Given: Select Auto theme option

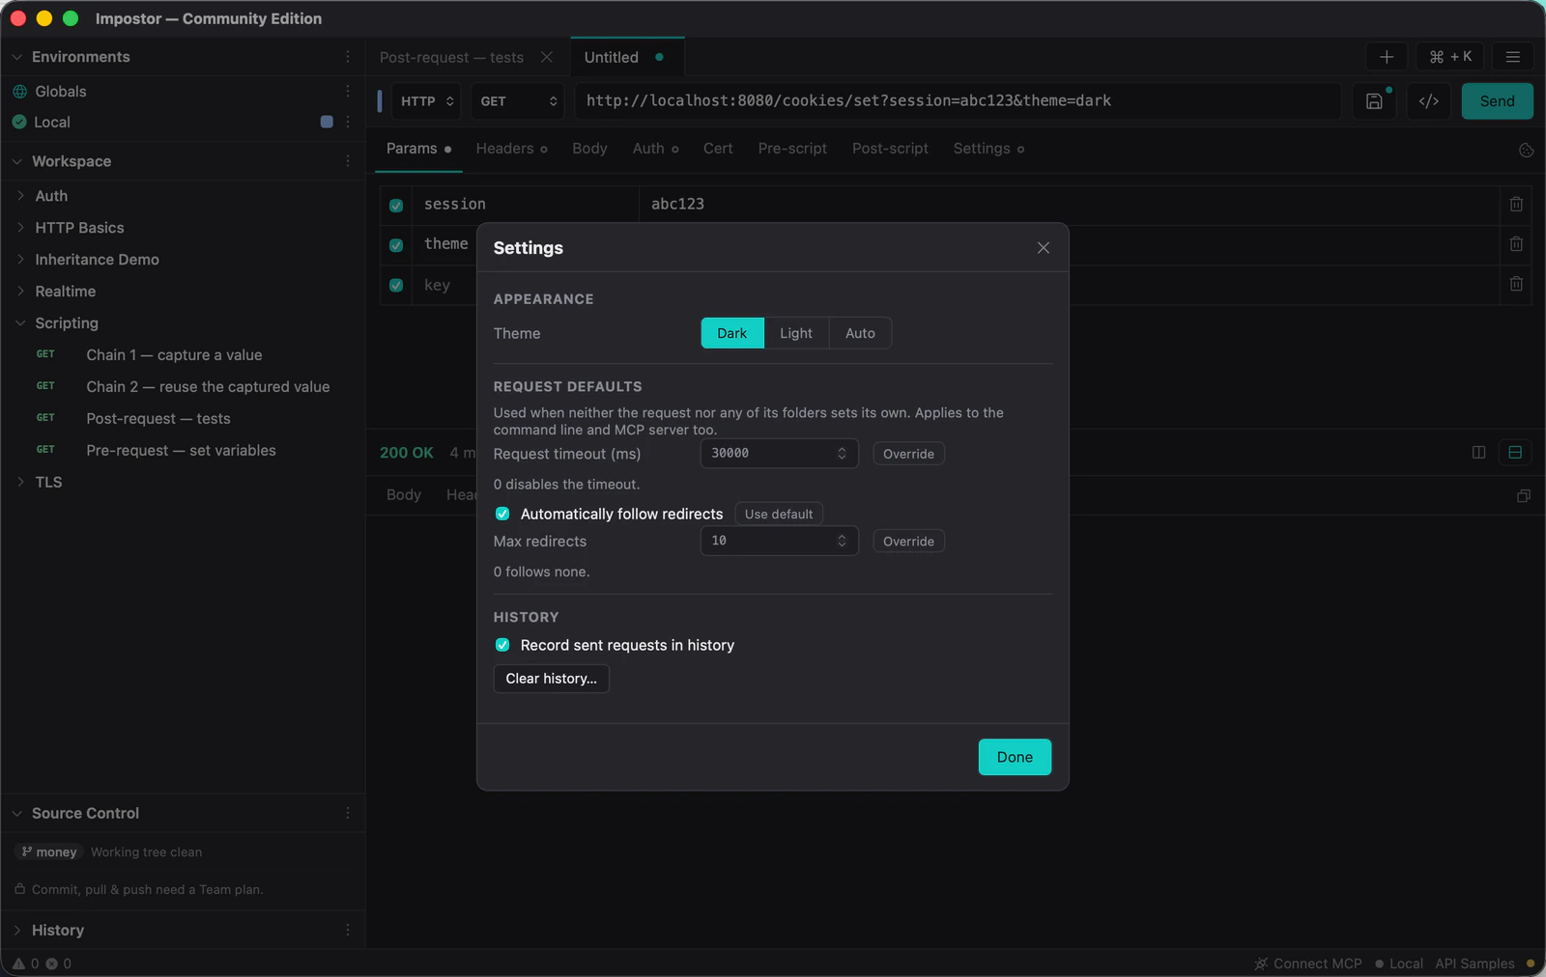Looking at the screenshot, I should click(860, 333).
